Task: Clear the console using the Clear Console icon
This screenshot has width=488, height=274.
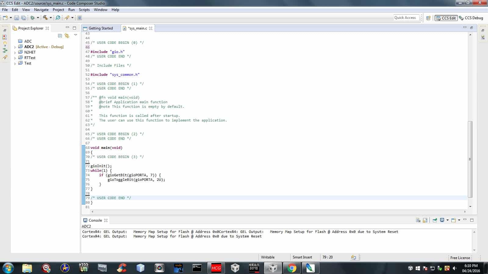Action: 418,220
